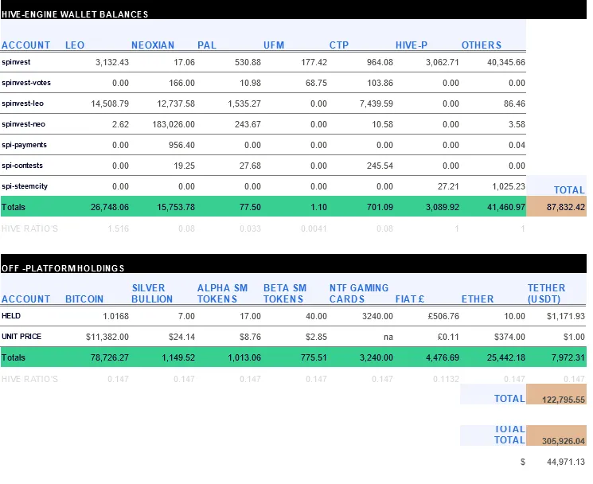593x484 pixels.
Task: Select the NTF GAMING CARDS column header
Action: coord(359,294)
